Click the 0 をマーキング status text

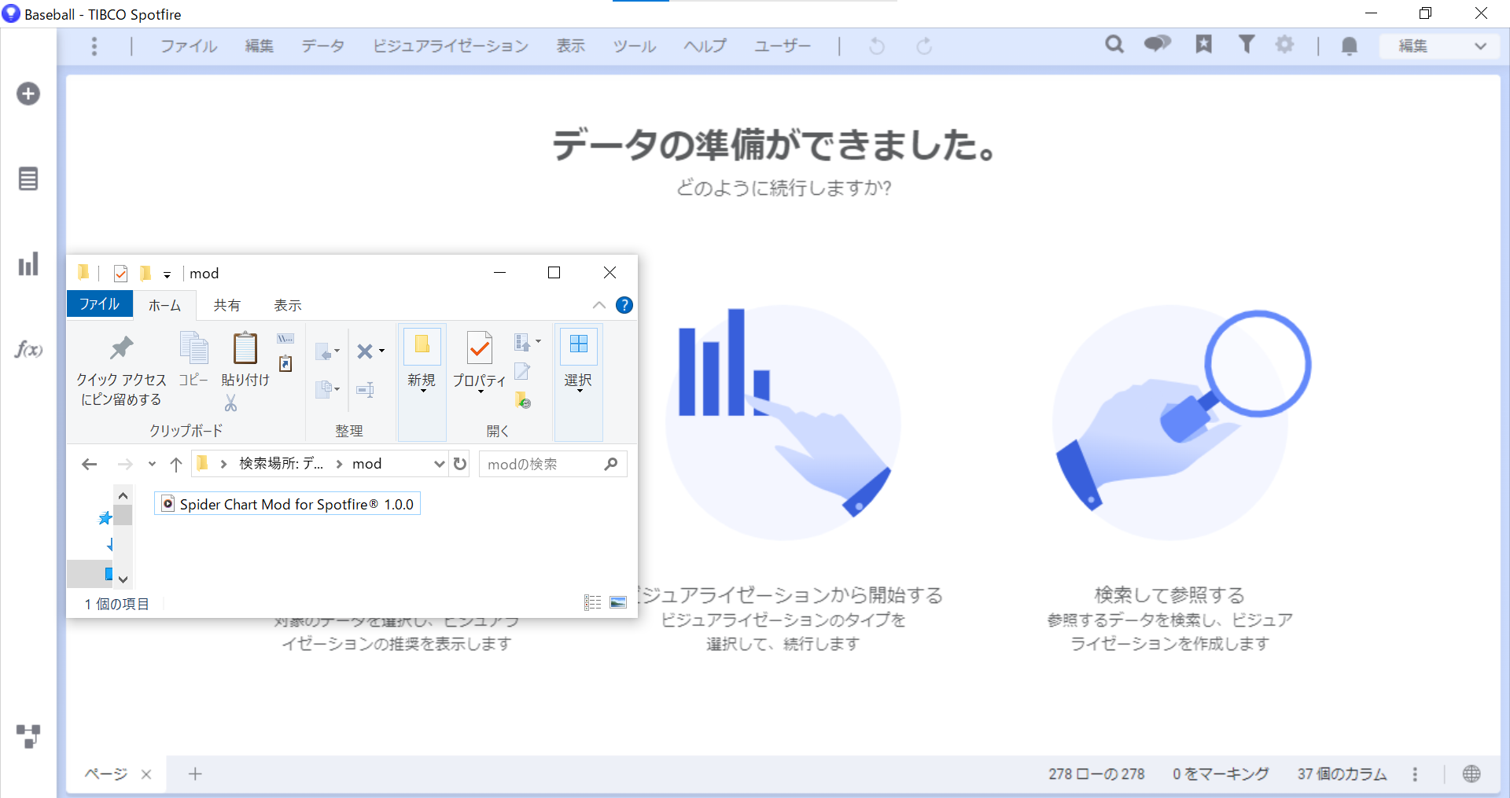point(1221,774)
